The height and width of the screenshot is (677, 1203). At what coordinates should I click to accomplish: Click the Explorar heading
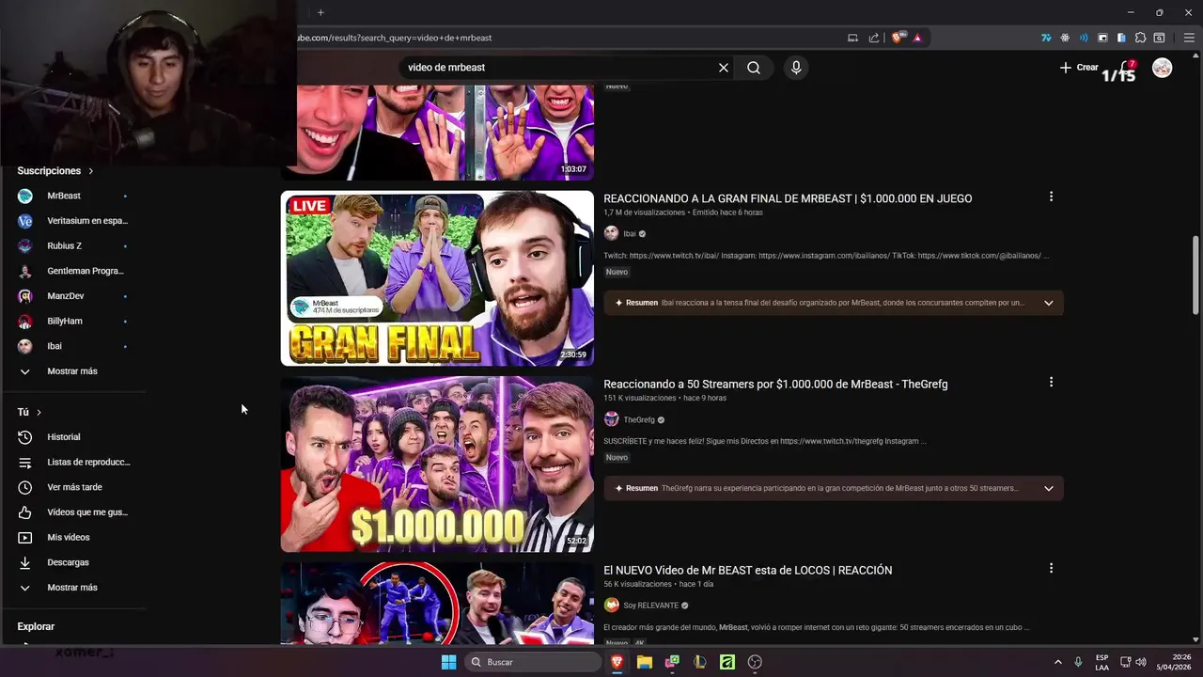36,626
